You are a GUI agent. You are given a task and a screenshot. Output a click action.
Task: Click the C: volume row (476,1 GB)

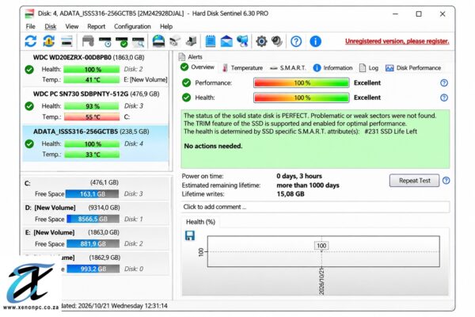point(96,189)
